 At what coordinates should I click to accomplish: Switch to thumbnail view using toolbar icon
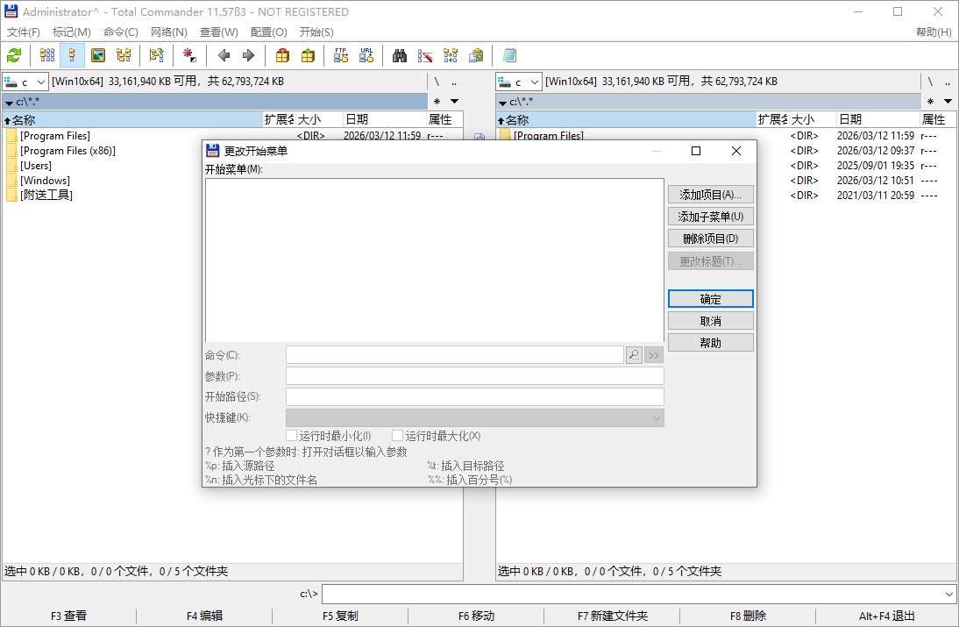98,55
